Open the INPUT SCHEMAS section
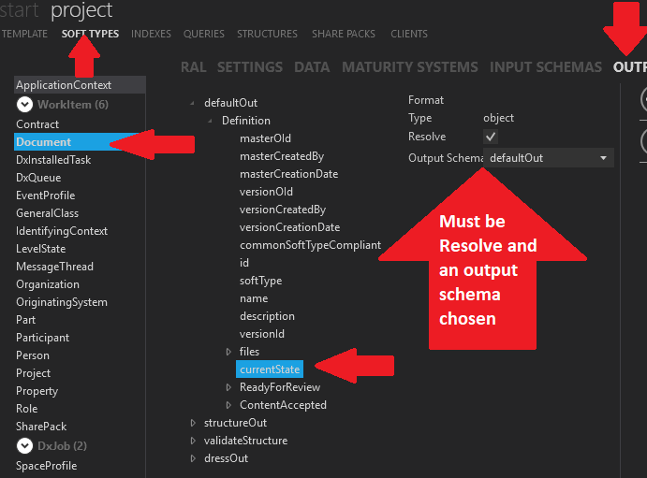647x478 pixels. [x=546, y=67]
